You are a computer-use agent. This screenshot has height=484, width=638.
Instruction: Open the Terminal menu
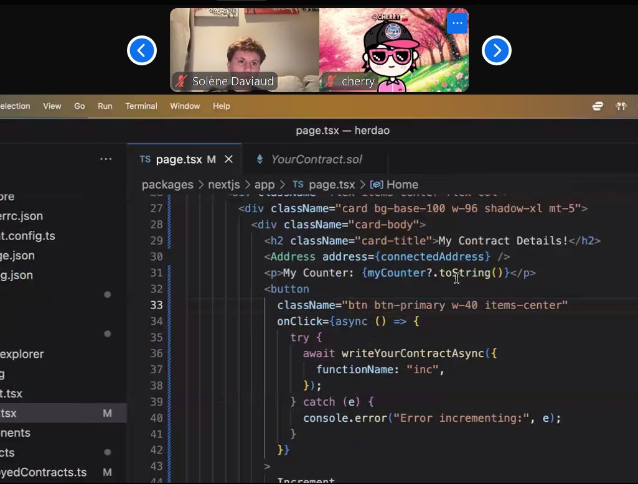tap(141, 106)
